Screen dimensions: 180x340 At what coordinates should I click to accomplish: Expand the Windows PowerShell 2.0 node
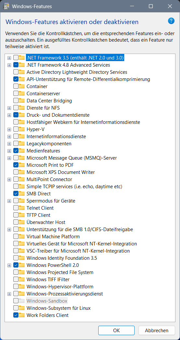(9, 265)
